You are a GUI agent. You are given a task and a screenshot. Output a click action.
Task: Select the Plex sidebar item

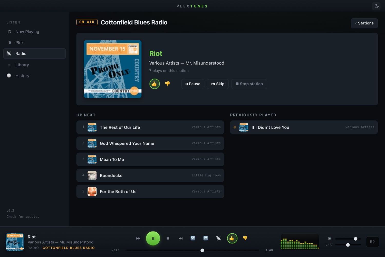click(34, 43)
